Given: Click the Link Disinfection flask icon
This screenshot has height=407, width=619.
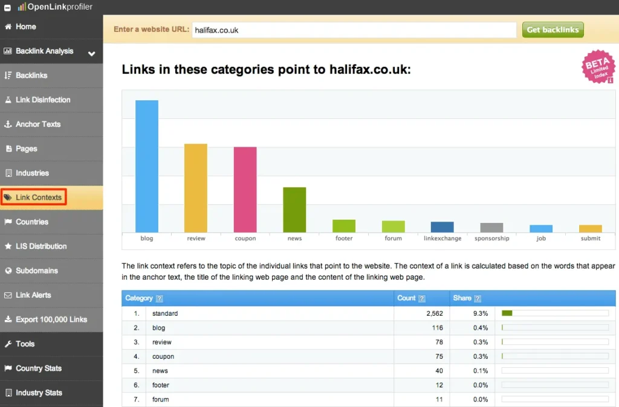Looking at the screenshot, I should (x=8, y=100).
